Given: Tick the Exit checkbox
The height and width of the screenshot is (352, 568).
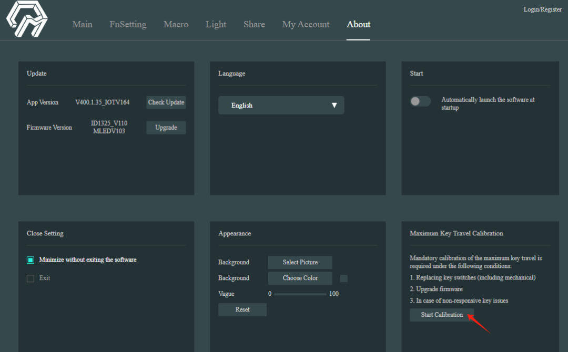Looking at the screenshot, I should coord(31,278).
